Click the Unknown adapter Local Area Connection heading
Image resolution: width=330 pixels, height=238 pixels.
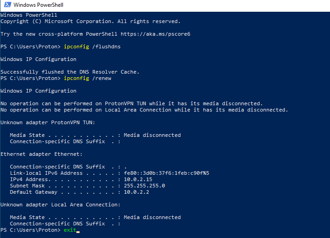click(x=61, y=205)
